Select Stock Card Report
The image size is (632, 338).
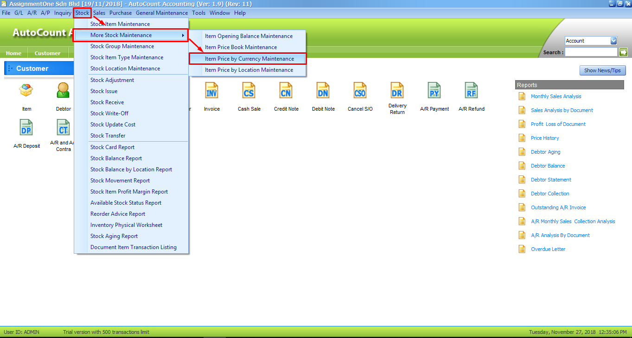pos(131,147)
